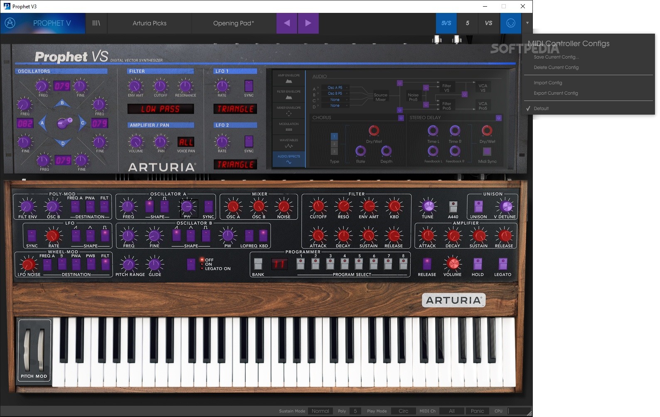This screenshot has height=417, width=660.
Task: Toggle Oscillator A sawtooth shape button
Action: point(150,206)
